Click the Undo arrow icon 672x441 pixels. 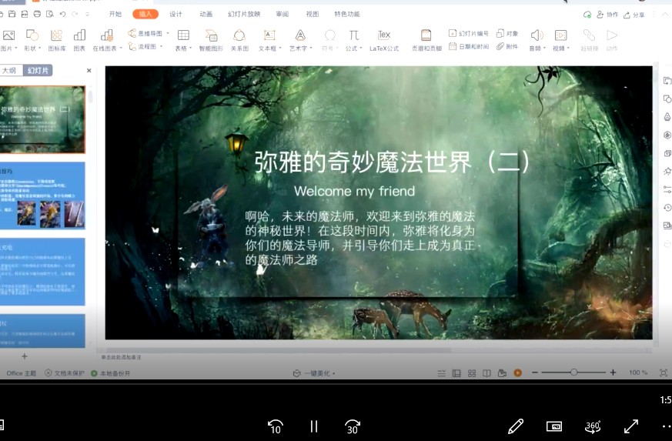pyautogui.click(x=62, y=14)
